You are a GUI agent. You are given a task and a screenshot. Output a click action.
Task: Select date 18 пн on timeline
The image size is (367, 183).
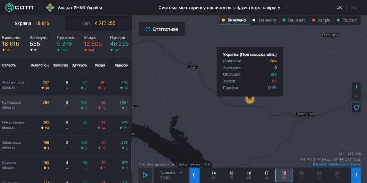[x=284, y=175]
